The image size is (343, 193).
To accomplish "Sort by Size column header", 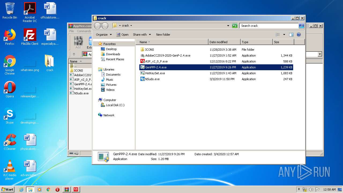I will (x=283, y=42).
